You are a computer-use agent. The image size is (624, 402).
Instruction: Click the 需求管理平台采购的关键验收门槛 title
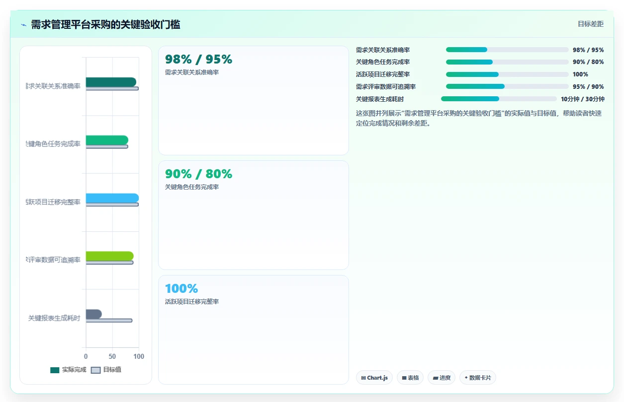[x=105, y=24]
